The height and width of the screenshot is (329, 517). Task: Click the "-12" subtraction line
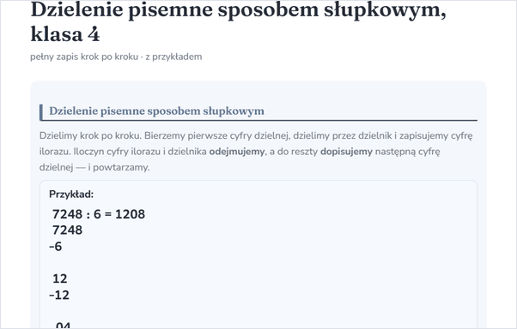click(x=59, y=295)
